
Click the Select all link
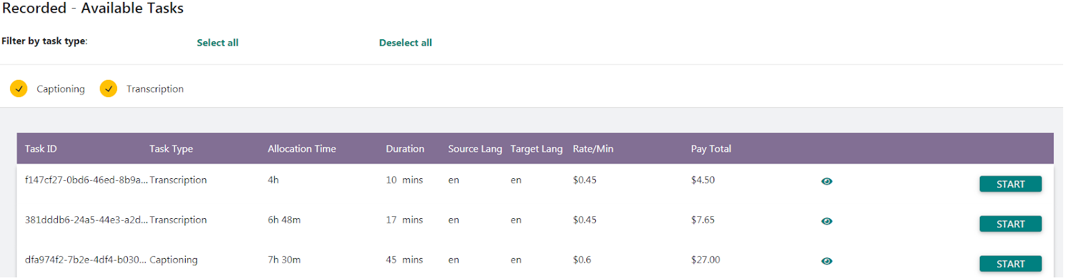218,43
